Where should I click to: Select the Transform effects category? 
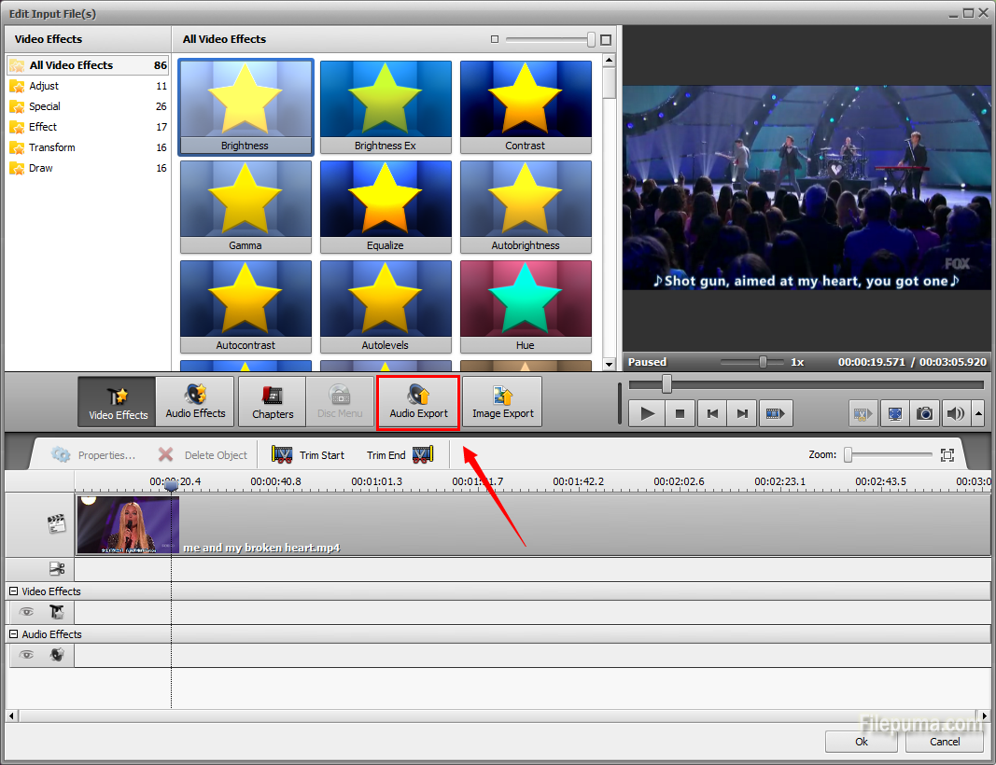click(51, 147)
